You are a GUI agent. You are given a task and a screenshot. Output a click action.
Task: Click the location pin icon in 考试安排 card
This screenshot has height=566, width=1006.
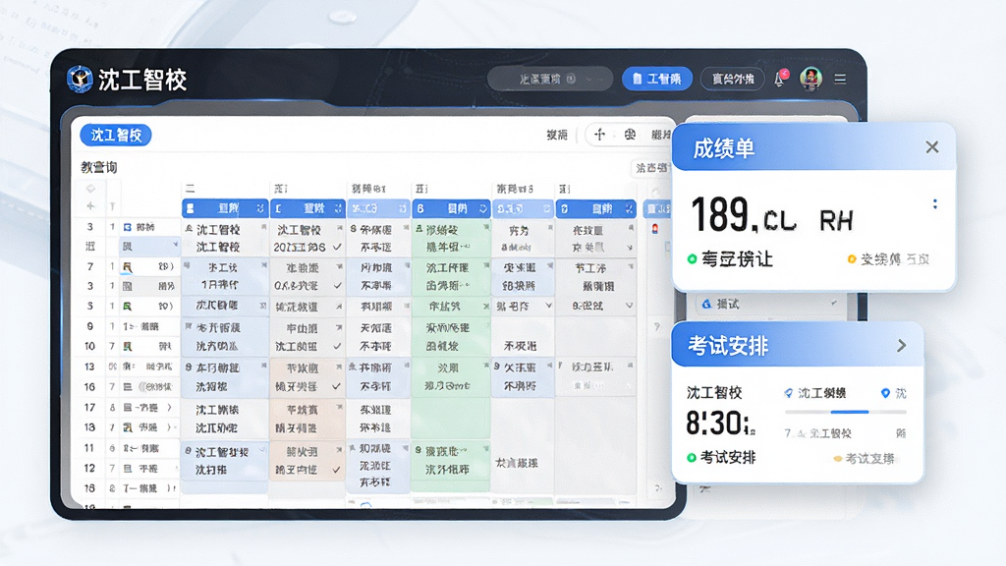point(885,393)
